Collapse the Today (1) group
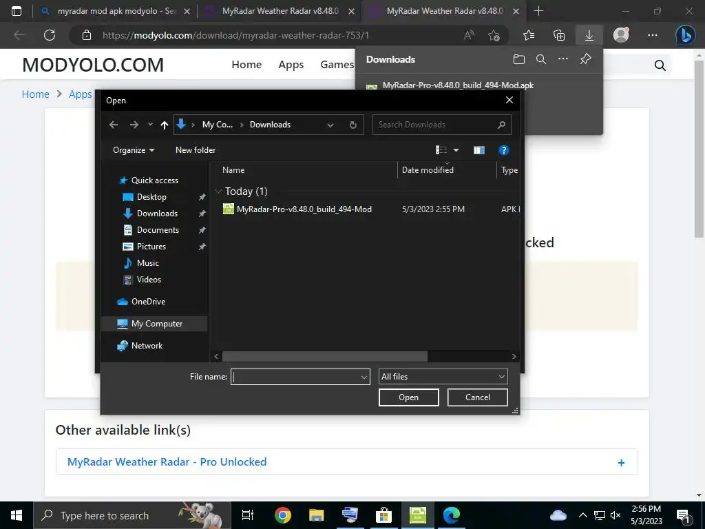The image size is (705, 529). 218,191
